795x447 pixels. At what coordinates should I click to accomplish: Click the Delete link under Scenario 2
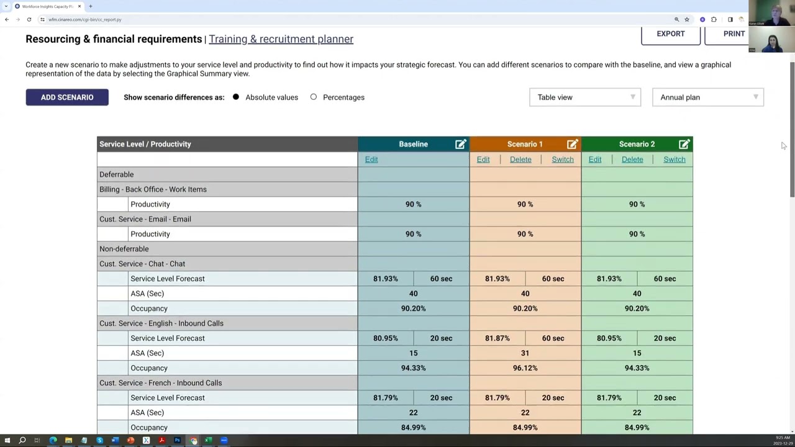632,160
